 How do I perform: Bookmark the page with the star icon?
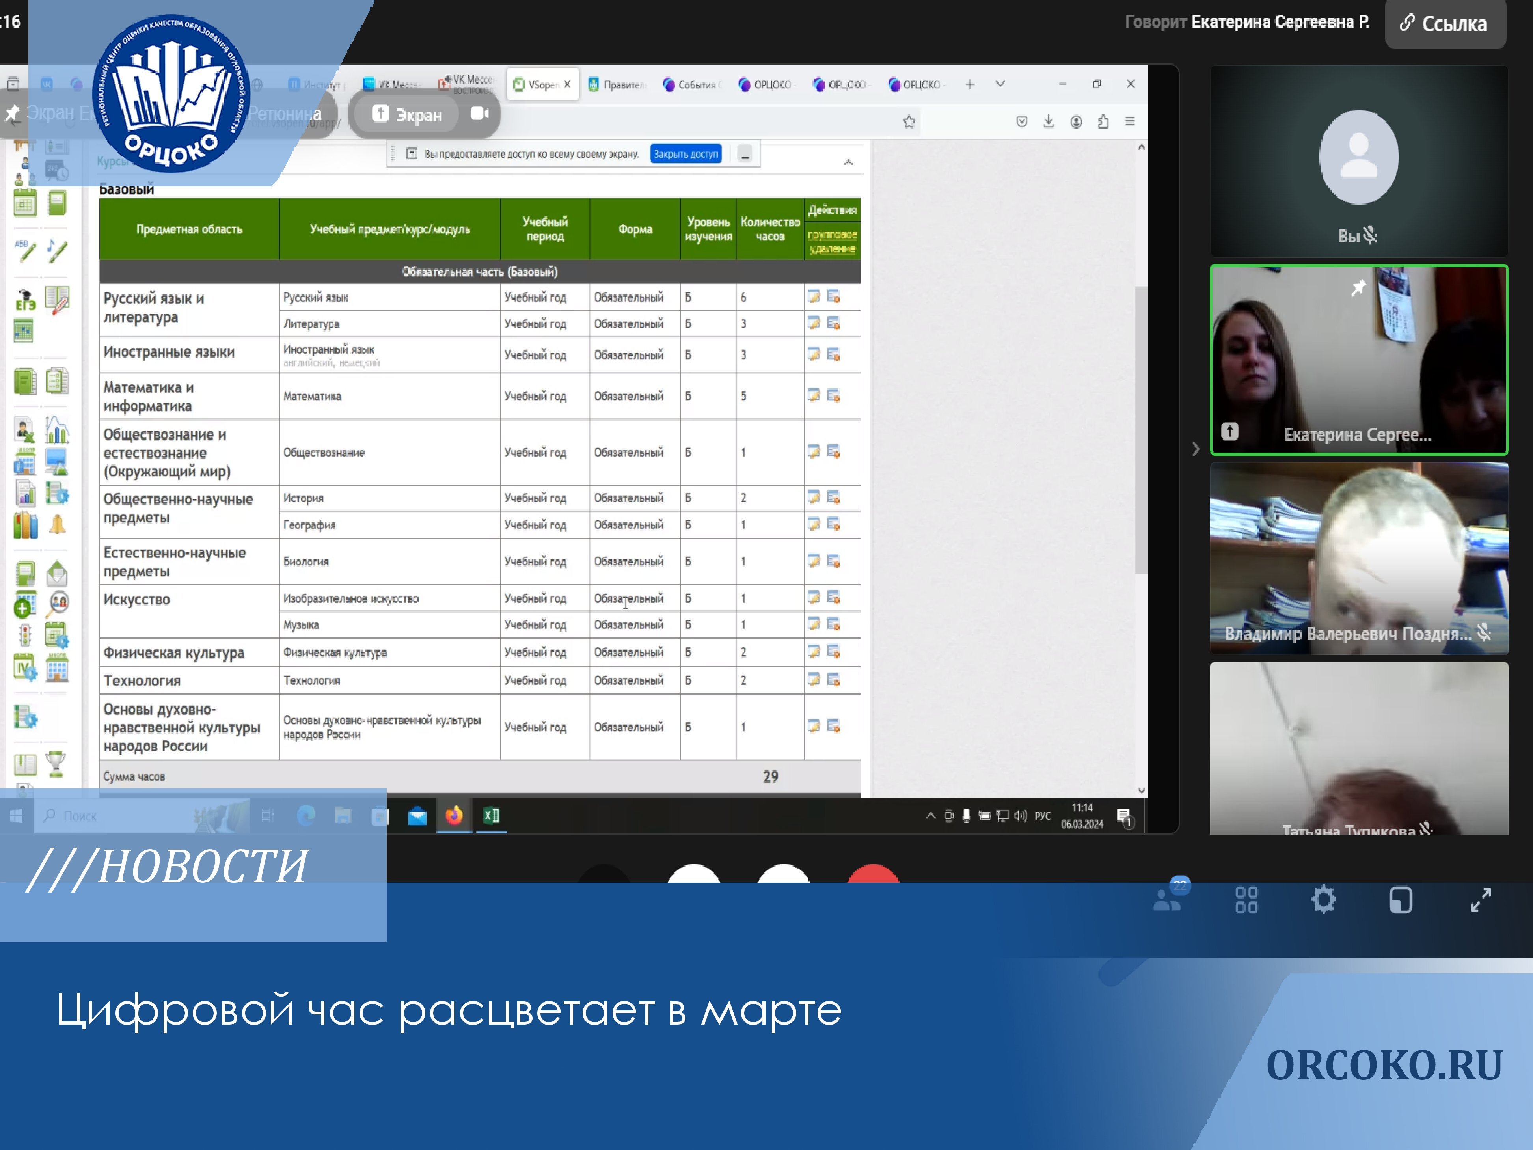909,122
